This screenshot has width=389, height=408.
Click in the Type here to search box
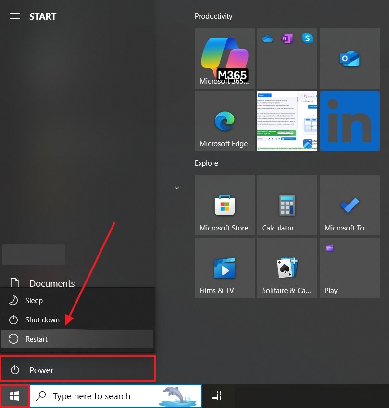click(116, 396)
